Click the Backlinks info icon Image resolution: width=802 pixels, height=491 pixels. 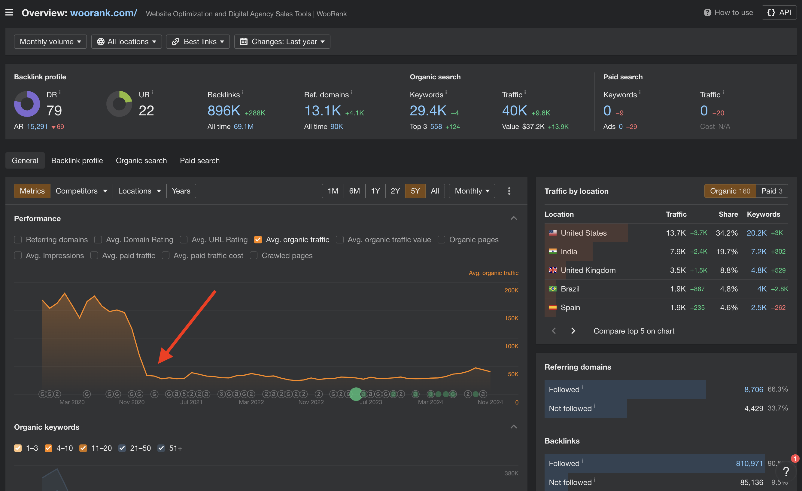(243, 92)
